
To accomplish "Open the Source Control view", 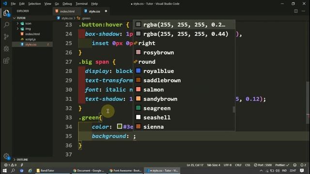I will click(x=6, y=37).
